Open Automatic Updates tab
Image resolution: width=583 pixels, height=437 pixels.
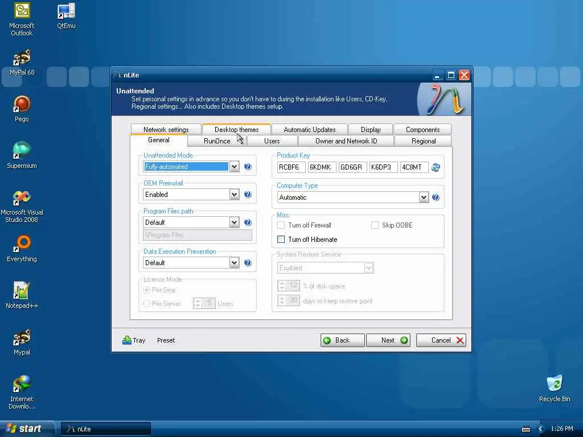click(x=310, y=129)
